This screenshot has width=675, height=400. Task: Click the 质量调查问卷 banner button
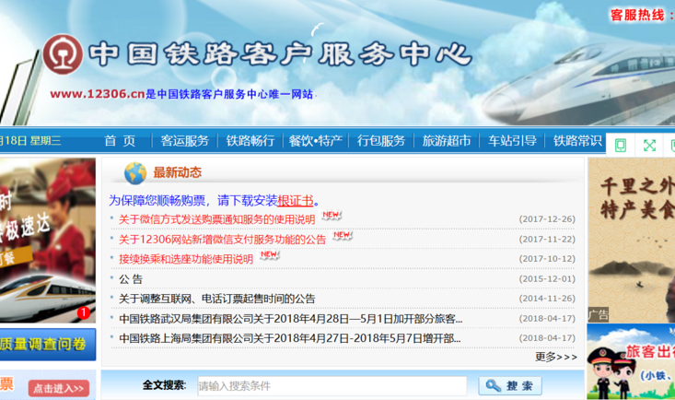pyautogui.click(x=47, y=344)
